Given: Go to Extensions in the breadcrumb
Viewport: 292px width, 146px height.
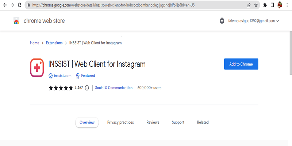Looking at the screenshot, I should tap(54, 43).
